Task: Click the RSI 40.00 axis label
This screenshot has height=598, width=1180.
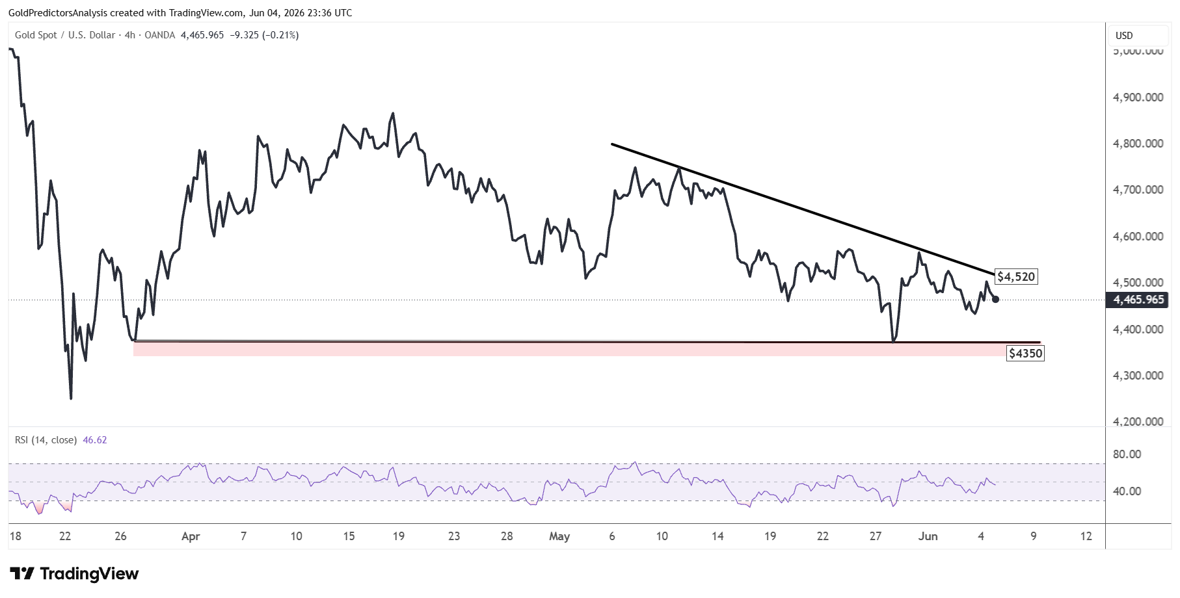Action: click(1127, 491)
